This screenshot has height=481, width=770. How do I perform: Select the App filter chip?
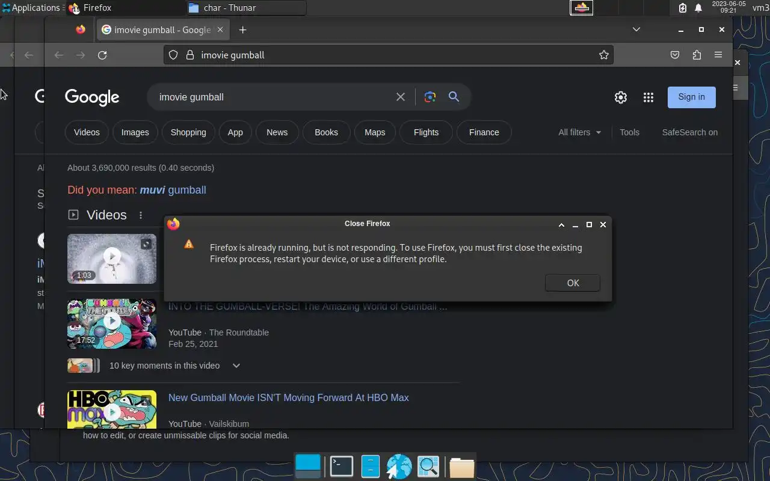[235, 132]
